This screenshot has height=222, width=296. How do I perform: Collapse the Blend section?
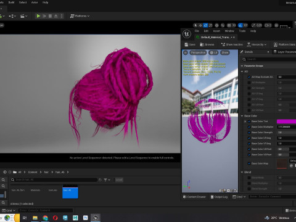coord(242,172)
